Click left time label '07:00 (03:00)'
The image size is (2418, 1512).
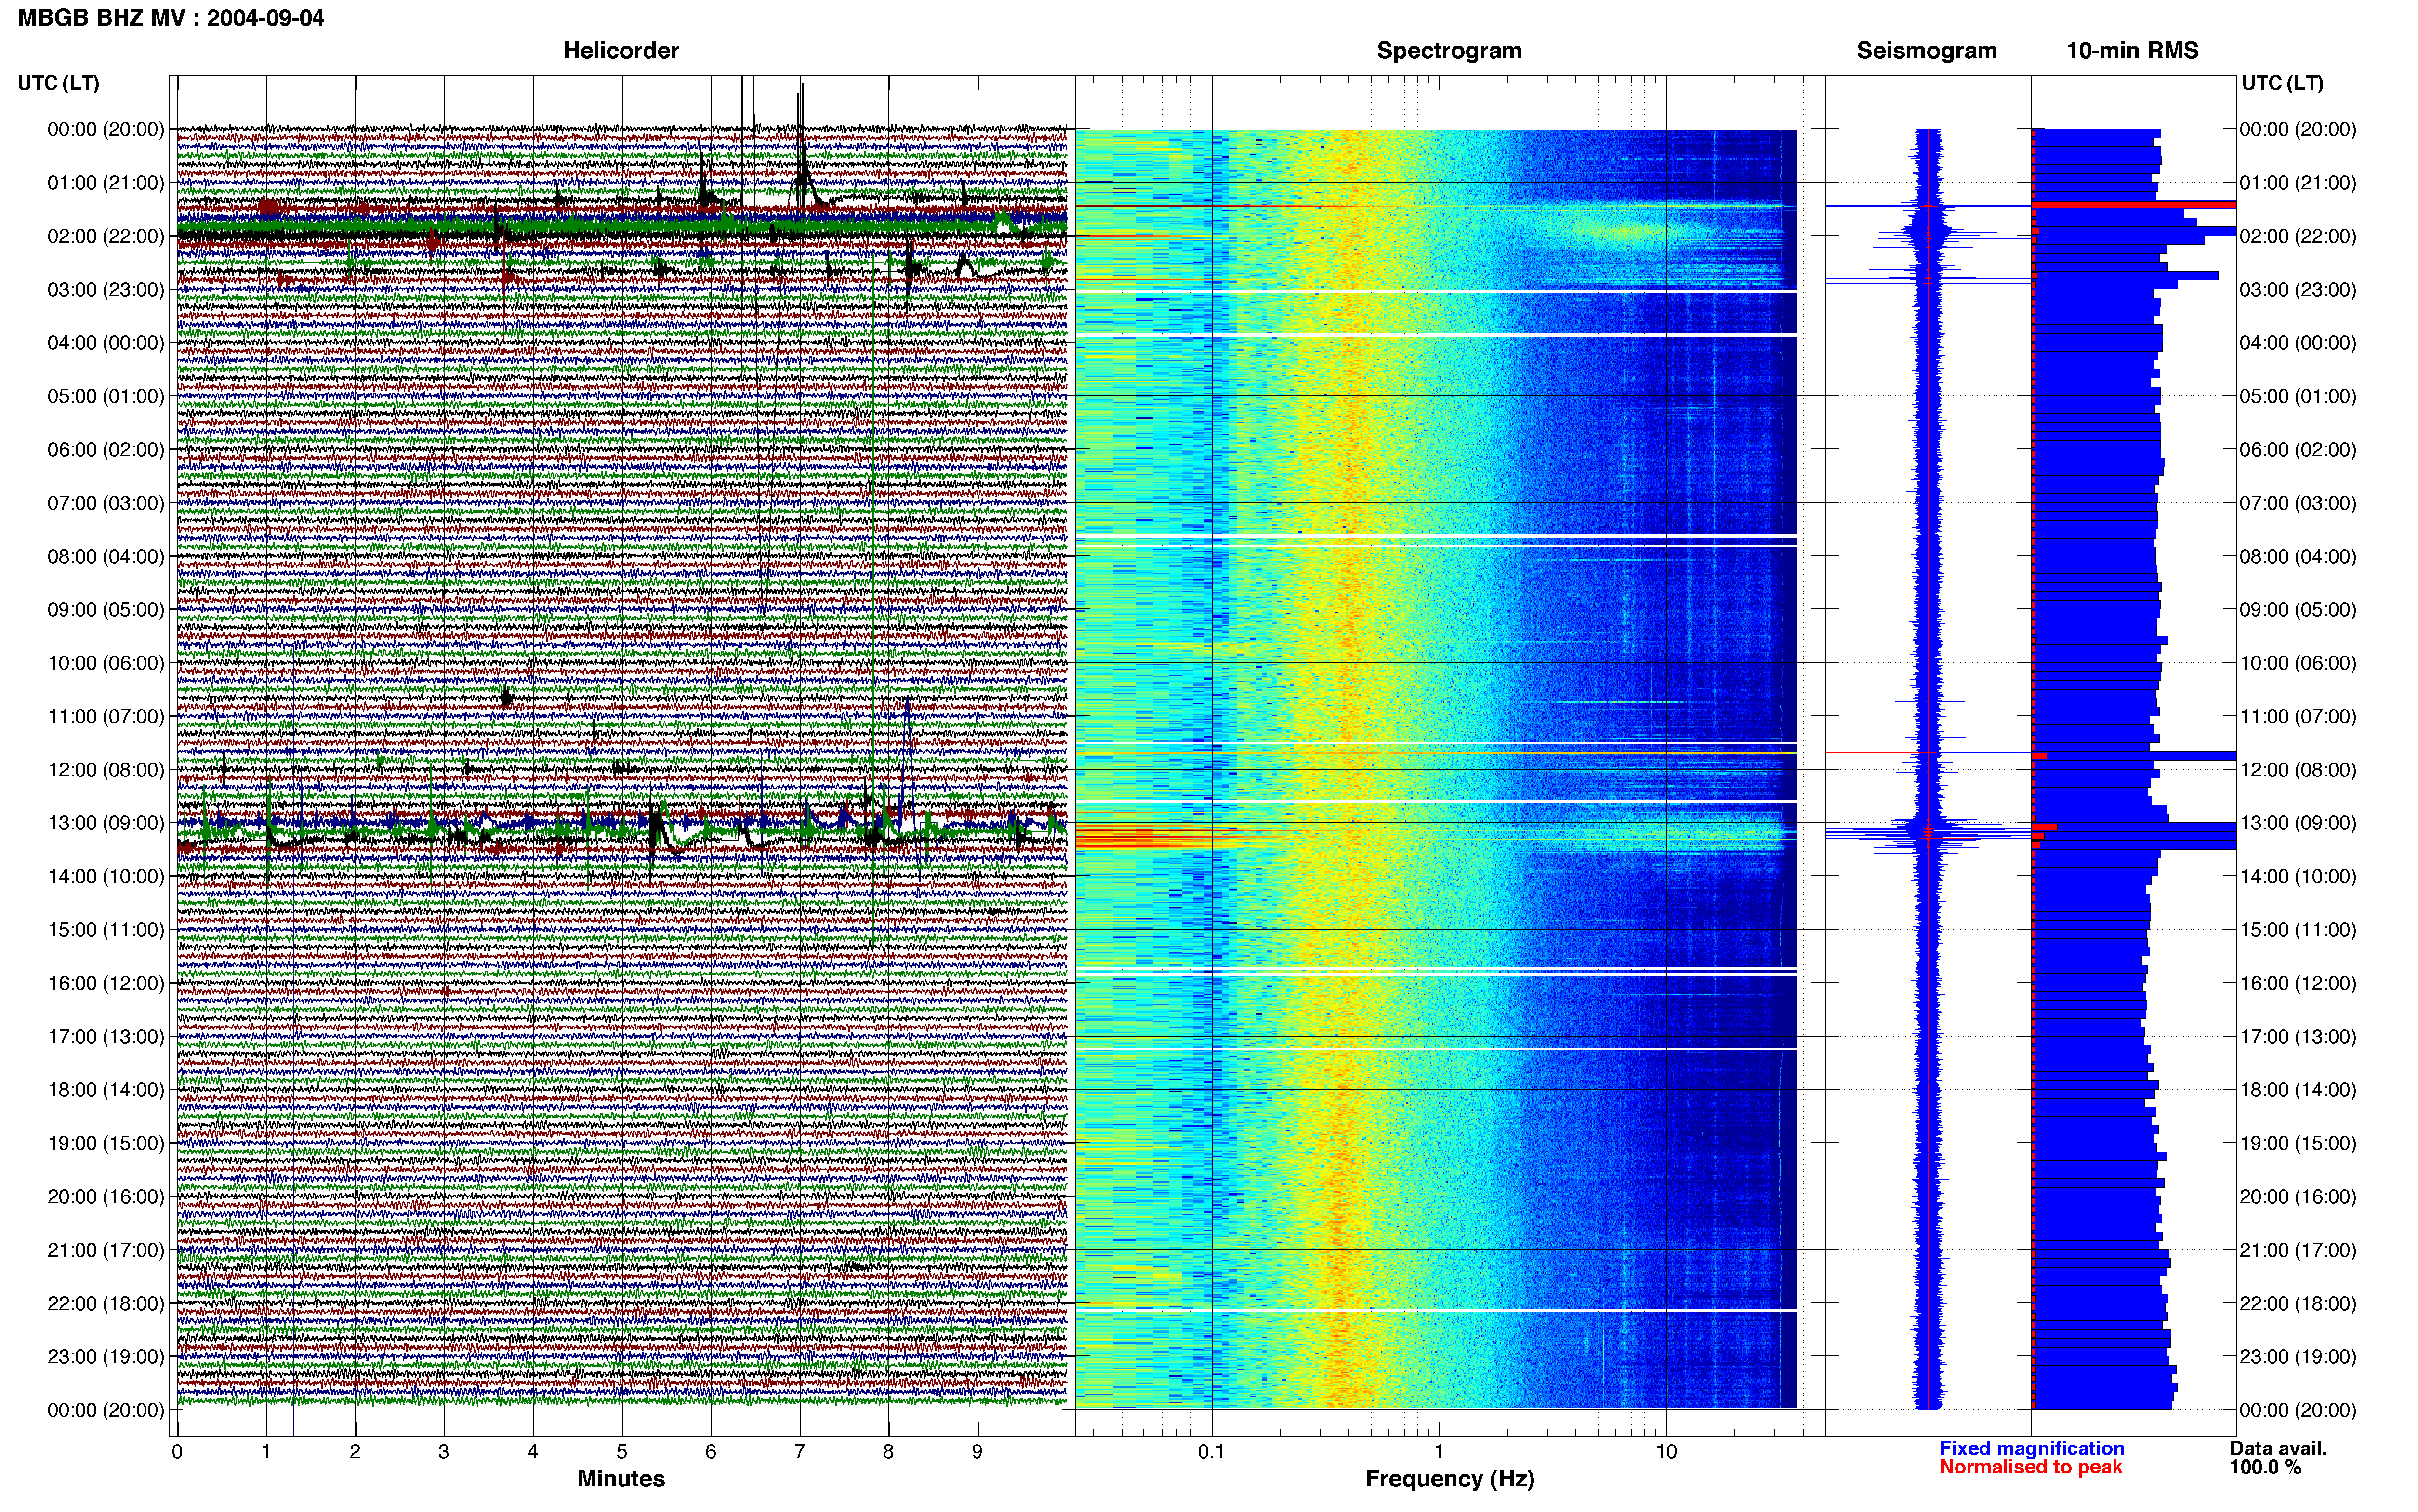point(106,503)
